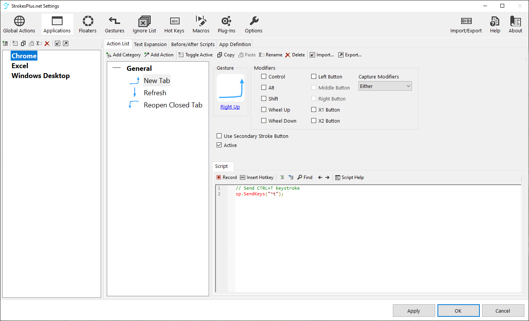Click the Right Up gesture link
The image size is (529, 321).
point(230,107)
